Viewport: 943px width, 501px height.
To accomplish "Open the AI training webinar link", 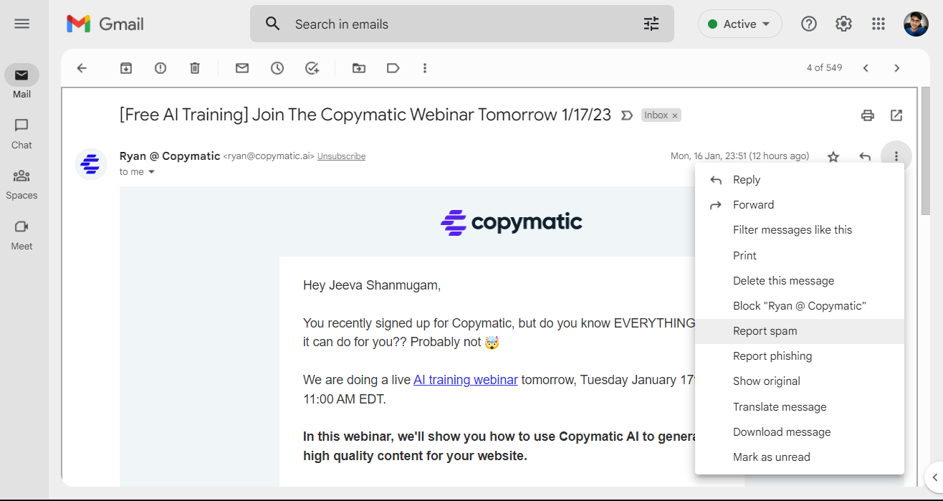I will [x=466, y=380].
